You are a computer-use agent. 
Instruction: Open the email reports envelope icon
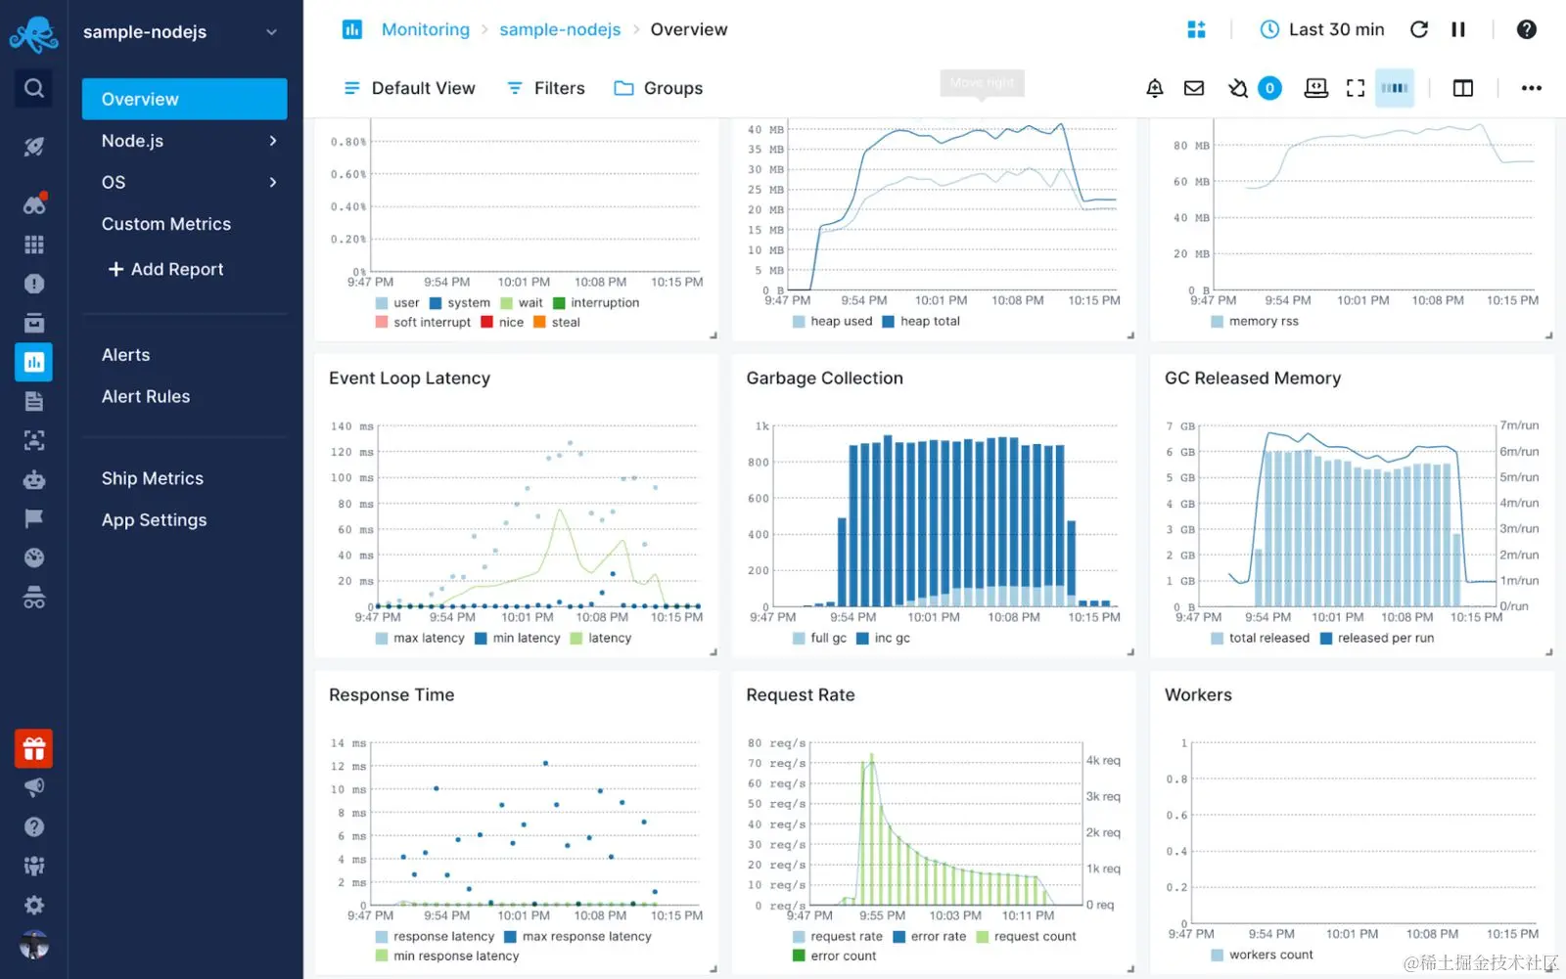1193,88
